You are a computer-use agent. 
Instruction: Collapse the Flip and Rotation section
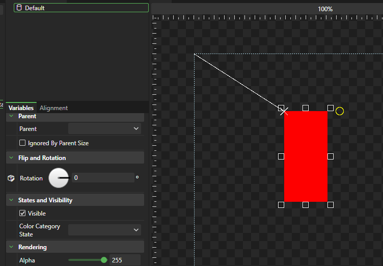(x=11, y=158)
